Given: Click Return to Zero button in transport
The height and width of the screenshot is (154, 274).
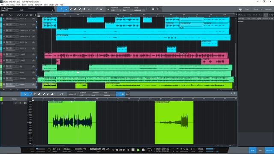Looking at the screenshot, I should (x=128, y=150).
